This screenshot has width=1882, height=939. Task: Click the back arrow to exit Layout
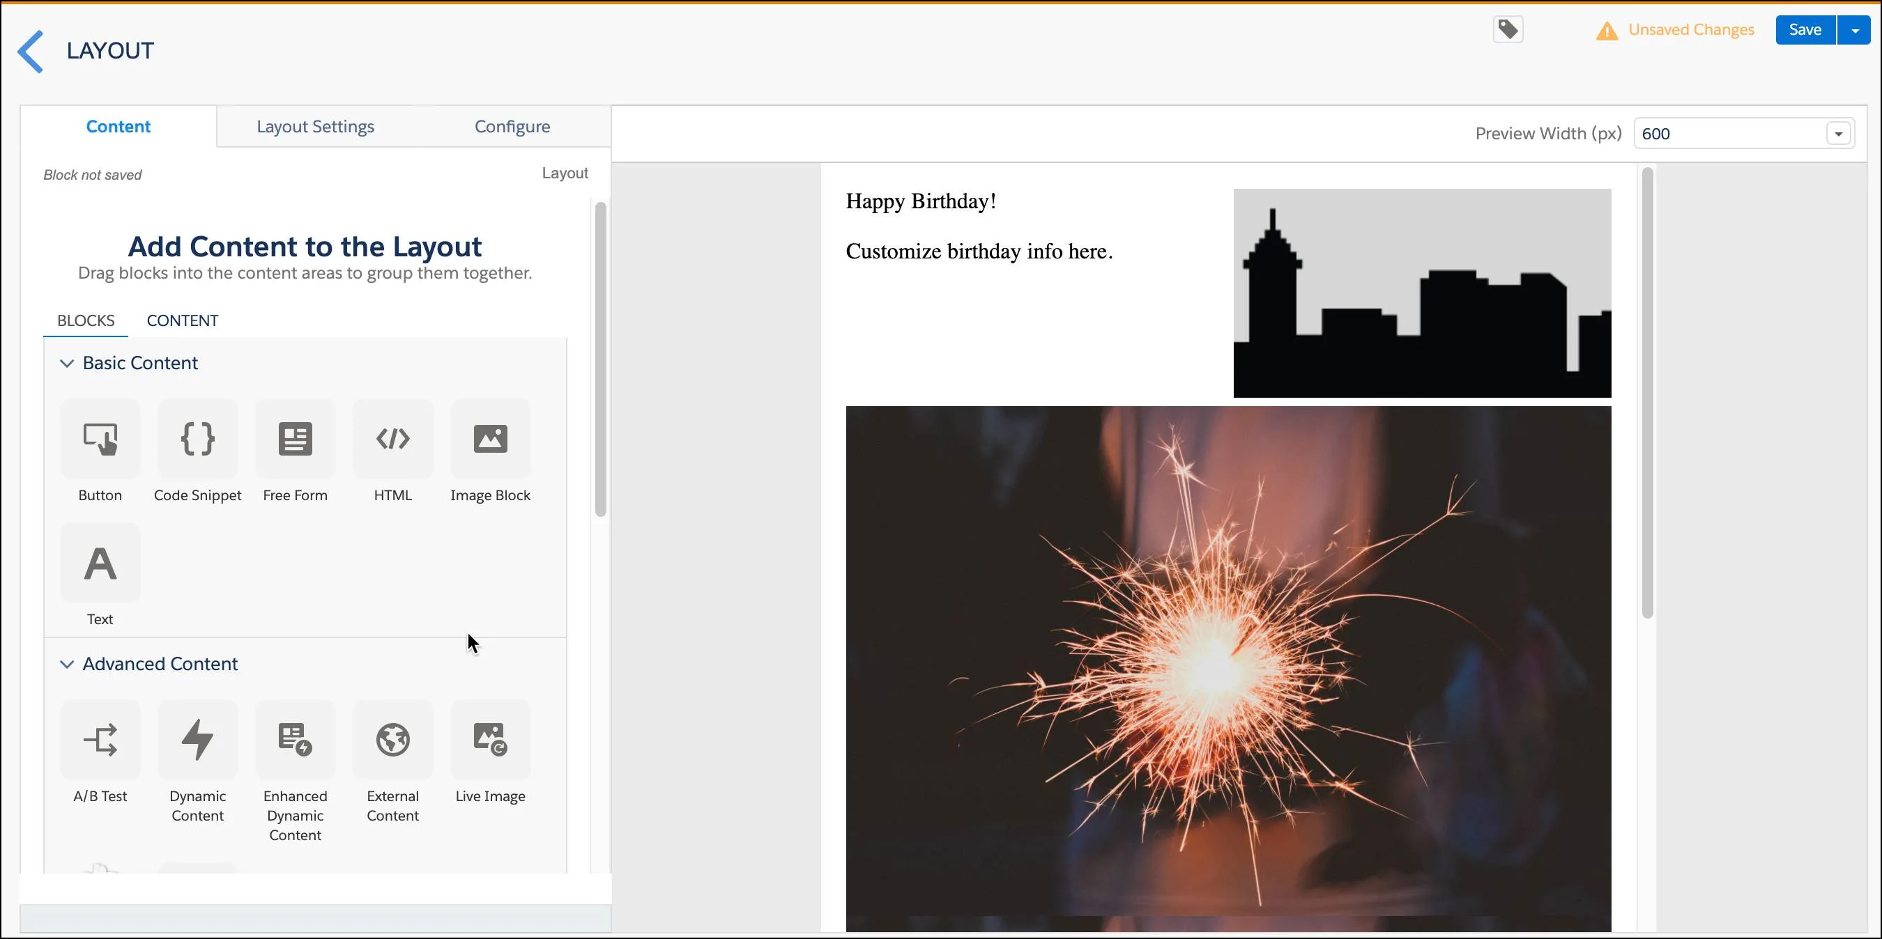tap(30, 49)
